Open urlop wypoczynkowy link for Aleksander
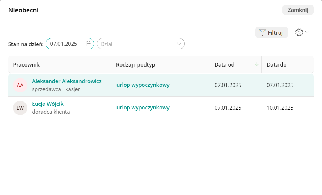Image resolution: width=322 pixels, height=195 pixels. tap(143, 85)
